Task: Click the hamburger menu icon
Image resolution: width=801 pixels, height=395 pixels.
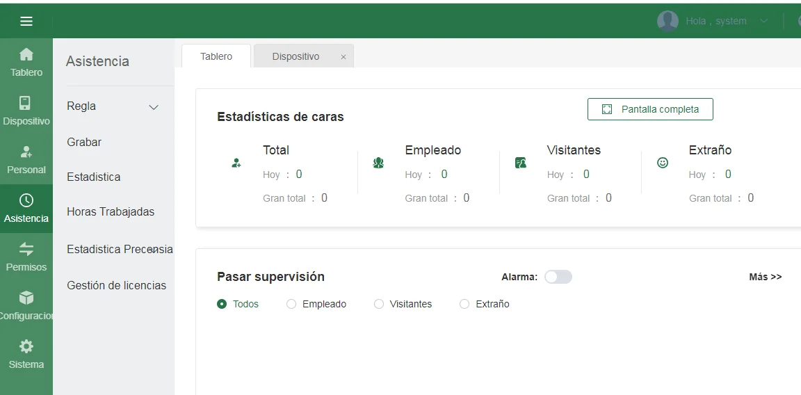Action: pyautogui.click(x=26, y=21)
